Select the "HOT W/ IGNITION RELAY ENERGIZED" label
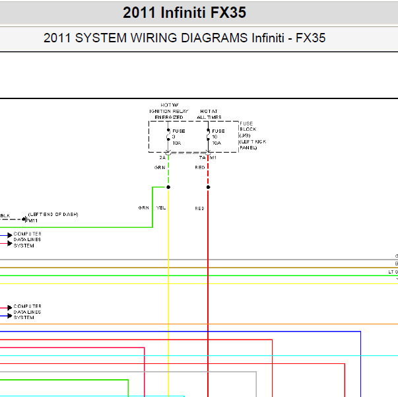Screen dimensions: 398x397 point(169,111)
